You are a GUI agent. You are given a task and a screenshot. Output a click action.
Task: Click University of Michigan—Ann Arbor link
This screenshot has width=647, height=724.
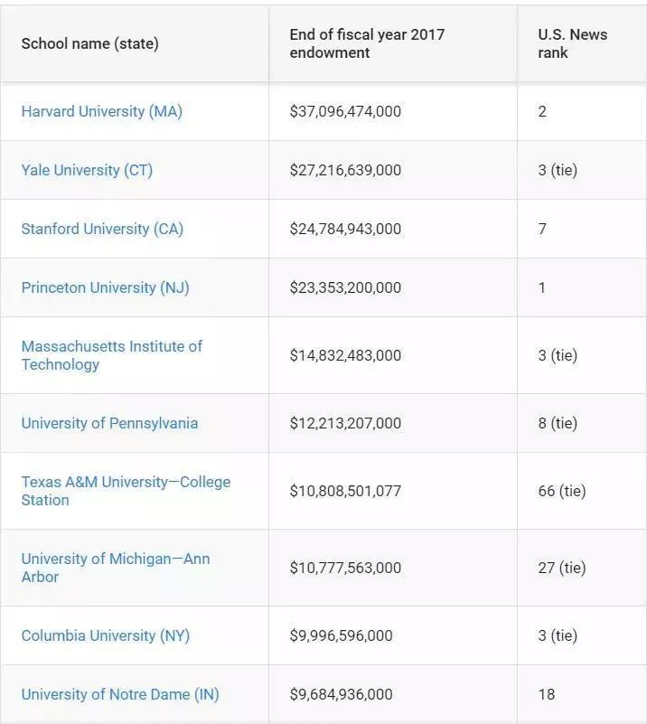[x=115, y=568]
